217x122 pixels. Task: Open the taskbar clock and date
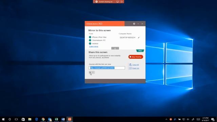[x=205, y=119]
